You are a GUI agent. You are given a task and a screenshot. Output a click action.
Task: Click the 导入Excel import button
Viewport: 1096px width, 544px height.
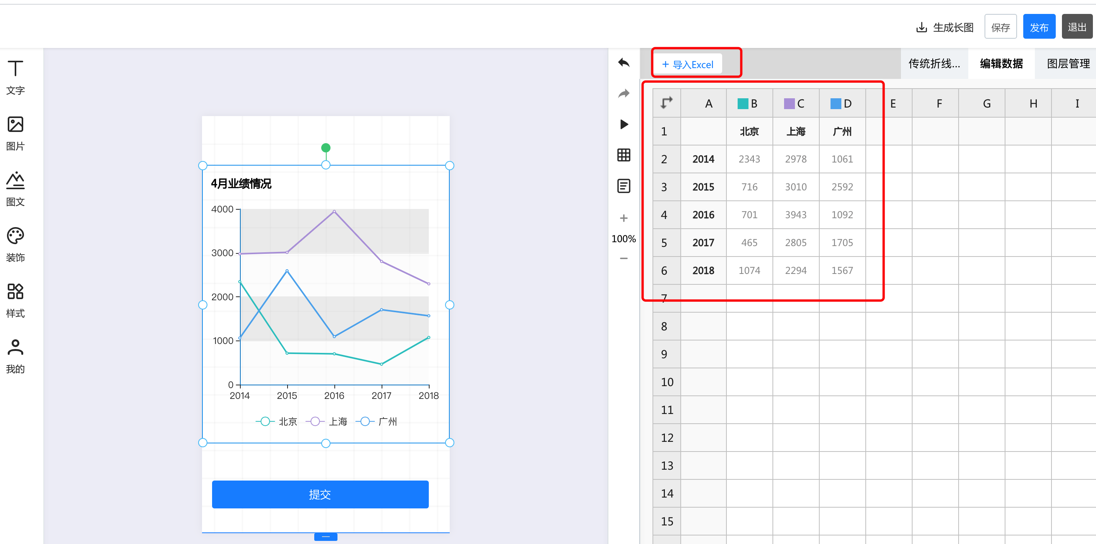688,65
